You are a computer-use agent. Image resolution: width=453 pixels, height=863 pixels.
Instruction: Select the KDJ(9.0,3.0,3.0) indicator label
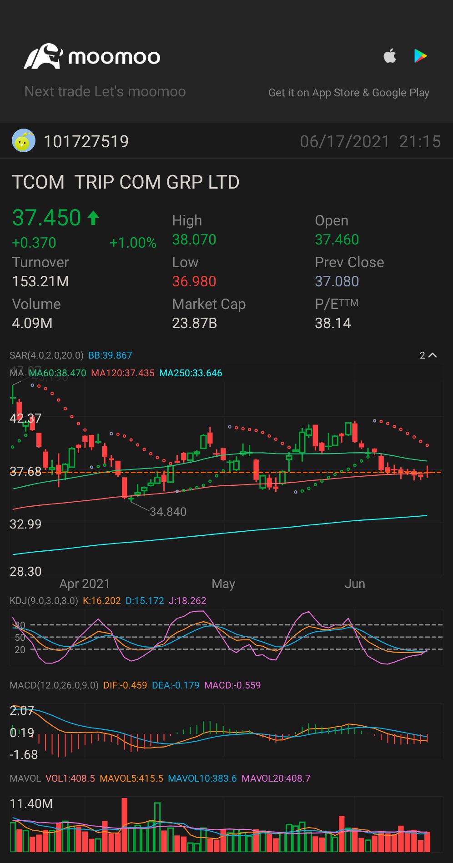click(x=44, y=601)
